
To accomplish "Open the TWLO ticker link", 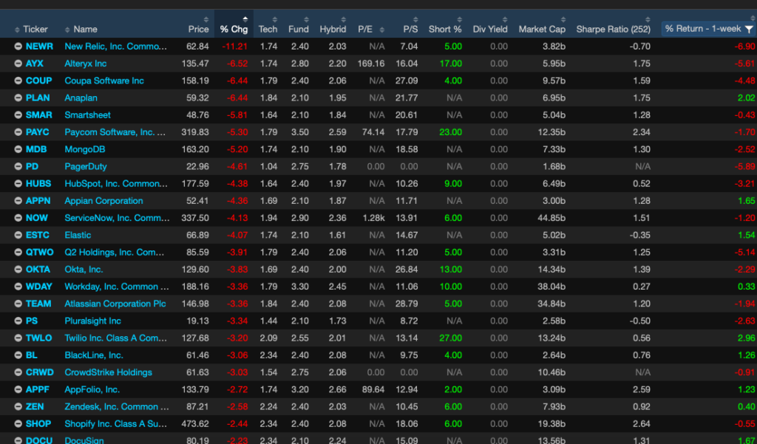I will (x=38, y=338).
